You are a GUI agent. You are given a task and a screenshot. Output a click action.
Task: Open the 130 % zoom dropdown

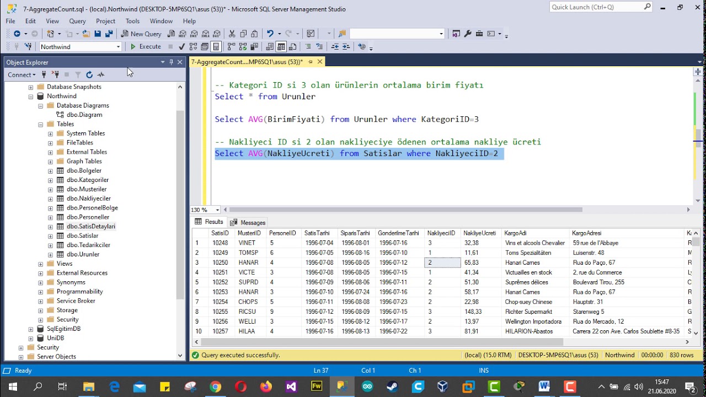[217, 210]
